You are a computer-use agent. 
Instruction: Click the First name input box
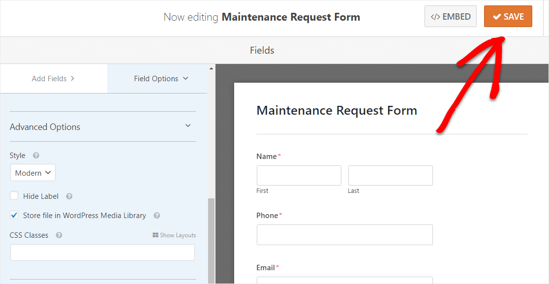click(x=299, y=175)
